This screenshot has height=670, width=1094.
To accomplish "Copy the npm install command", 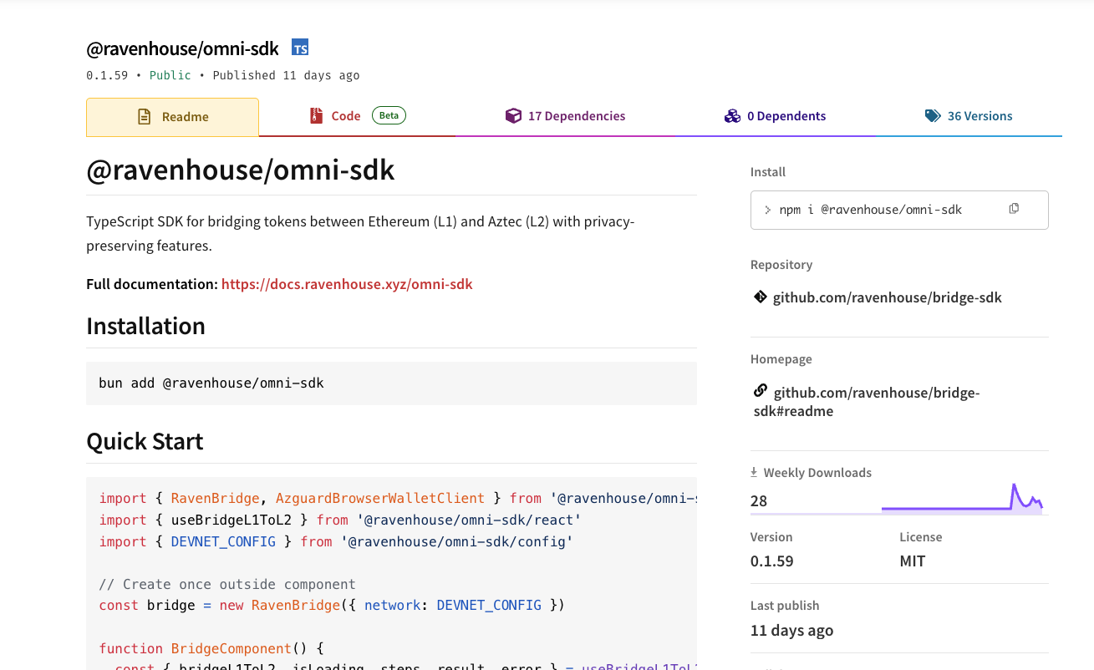I will pos(1014,209).
